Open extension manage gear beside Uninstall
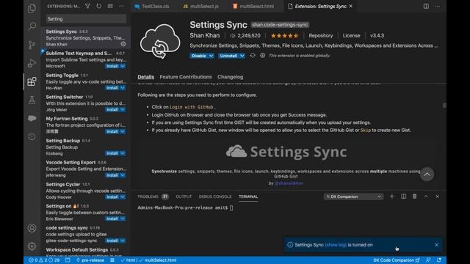 [x=263, y=56]
